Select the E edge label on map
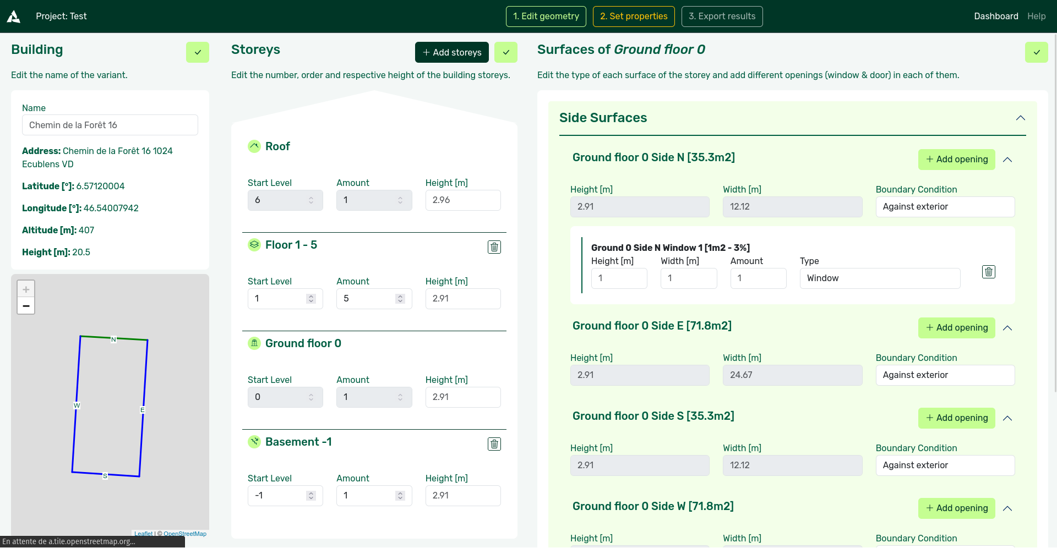1057x548 pixels. [143, 410]
